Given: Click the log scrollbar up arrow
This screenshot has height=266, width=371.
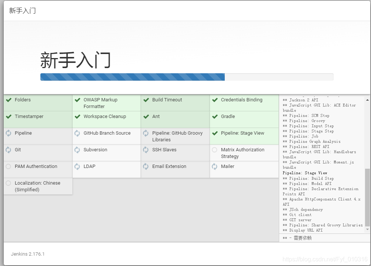Looking at the screenshot, I should pos(367,100).
